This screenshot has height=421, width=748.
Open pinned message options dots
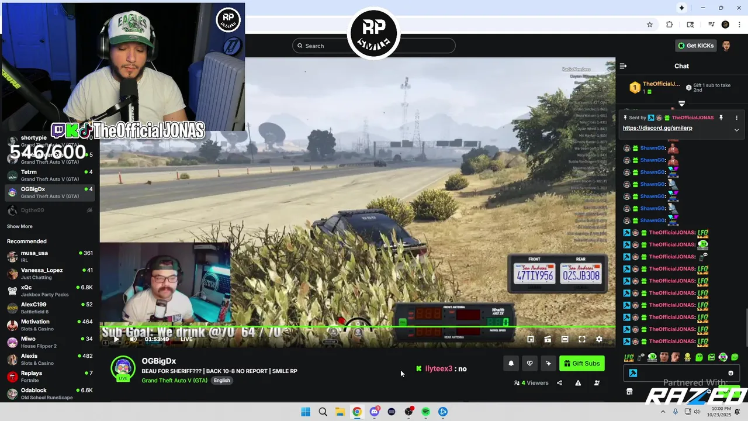(x=736, y=118)
